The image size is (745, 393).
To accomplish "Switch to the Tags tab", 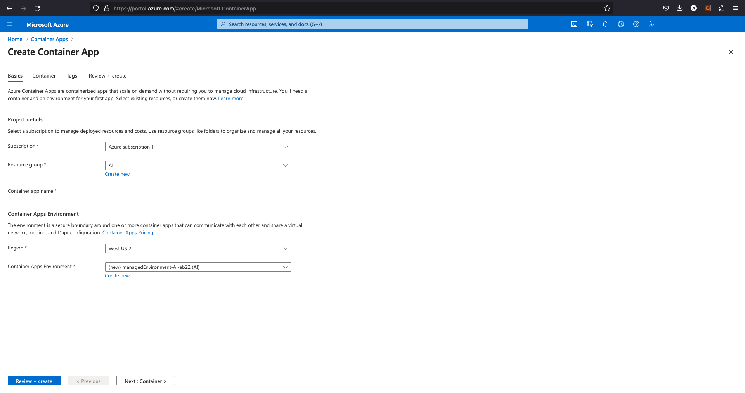I will 72,76.
